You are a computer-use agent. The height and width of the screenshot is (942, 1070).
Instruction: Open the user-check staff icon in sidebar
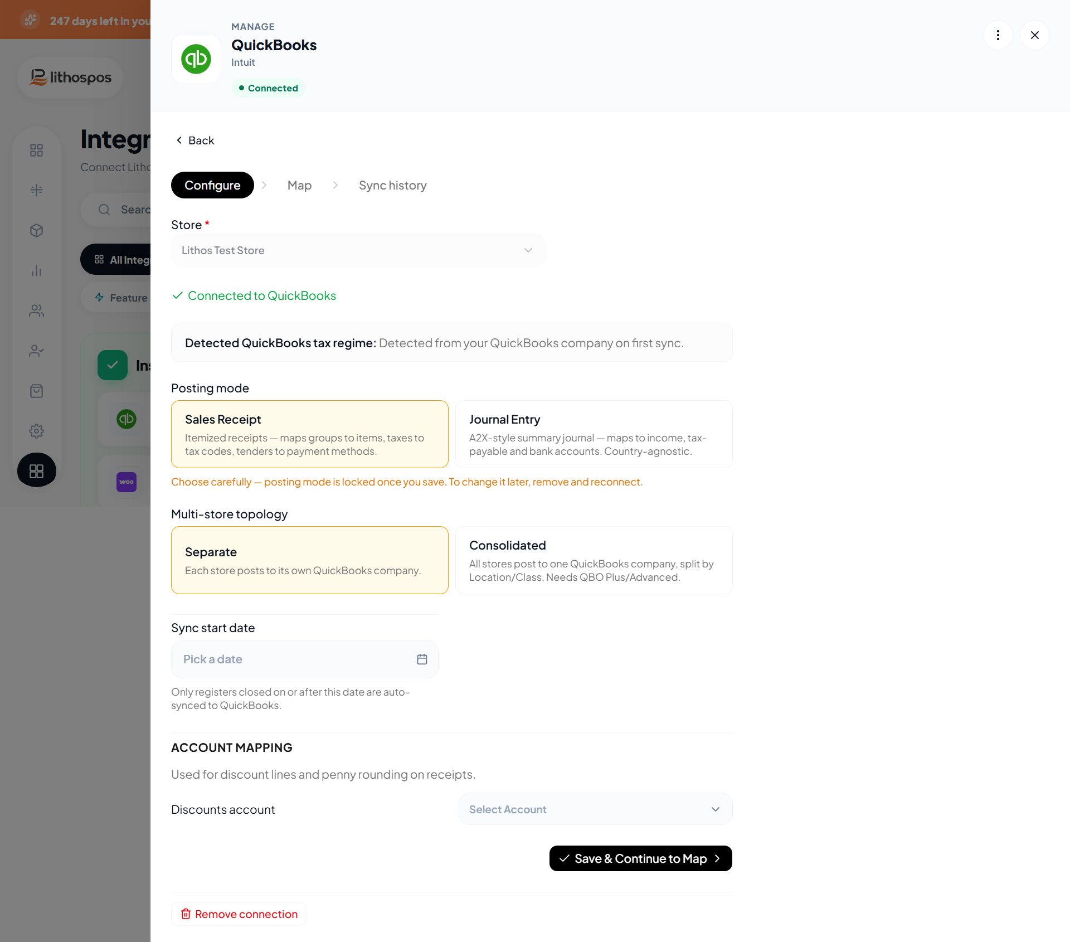[x=37, y=351]
